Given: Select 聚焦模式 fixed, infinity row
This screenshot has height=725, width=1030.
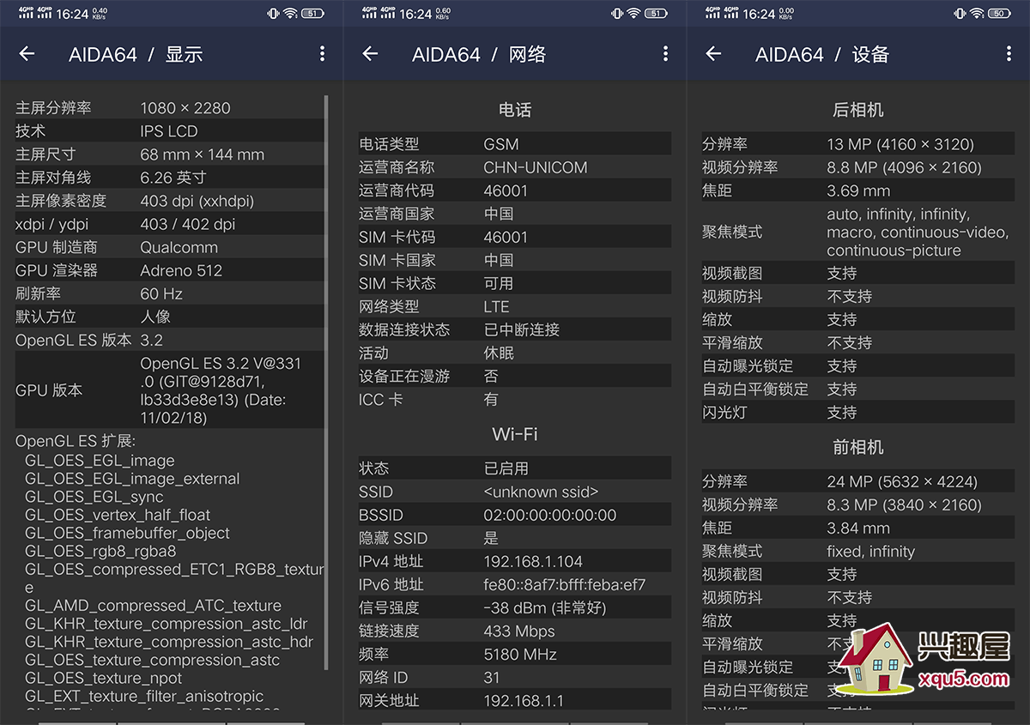Looking at the screenshot, I should tap(858, 551).
